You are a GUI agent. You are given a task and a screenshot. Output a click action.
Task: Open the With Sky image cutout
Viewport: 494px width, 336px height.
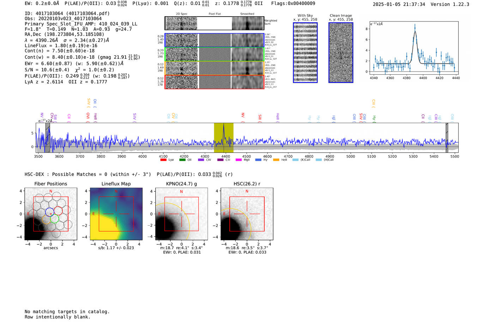(305, 53)
